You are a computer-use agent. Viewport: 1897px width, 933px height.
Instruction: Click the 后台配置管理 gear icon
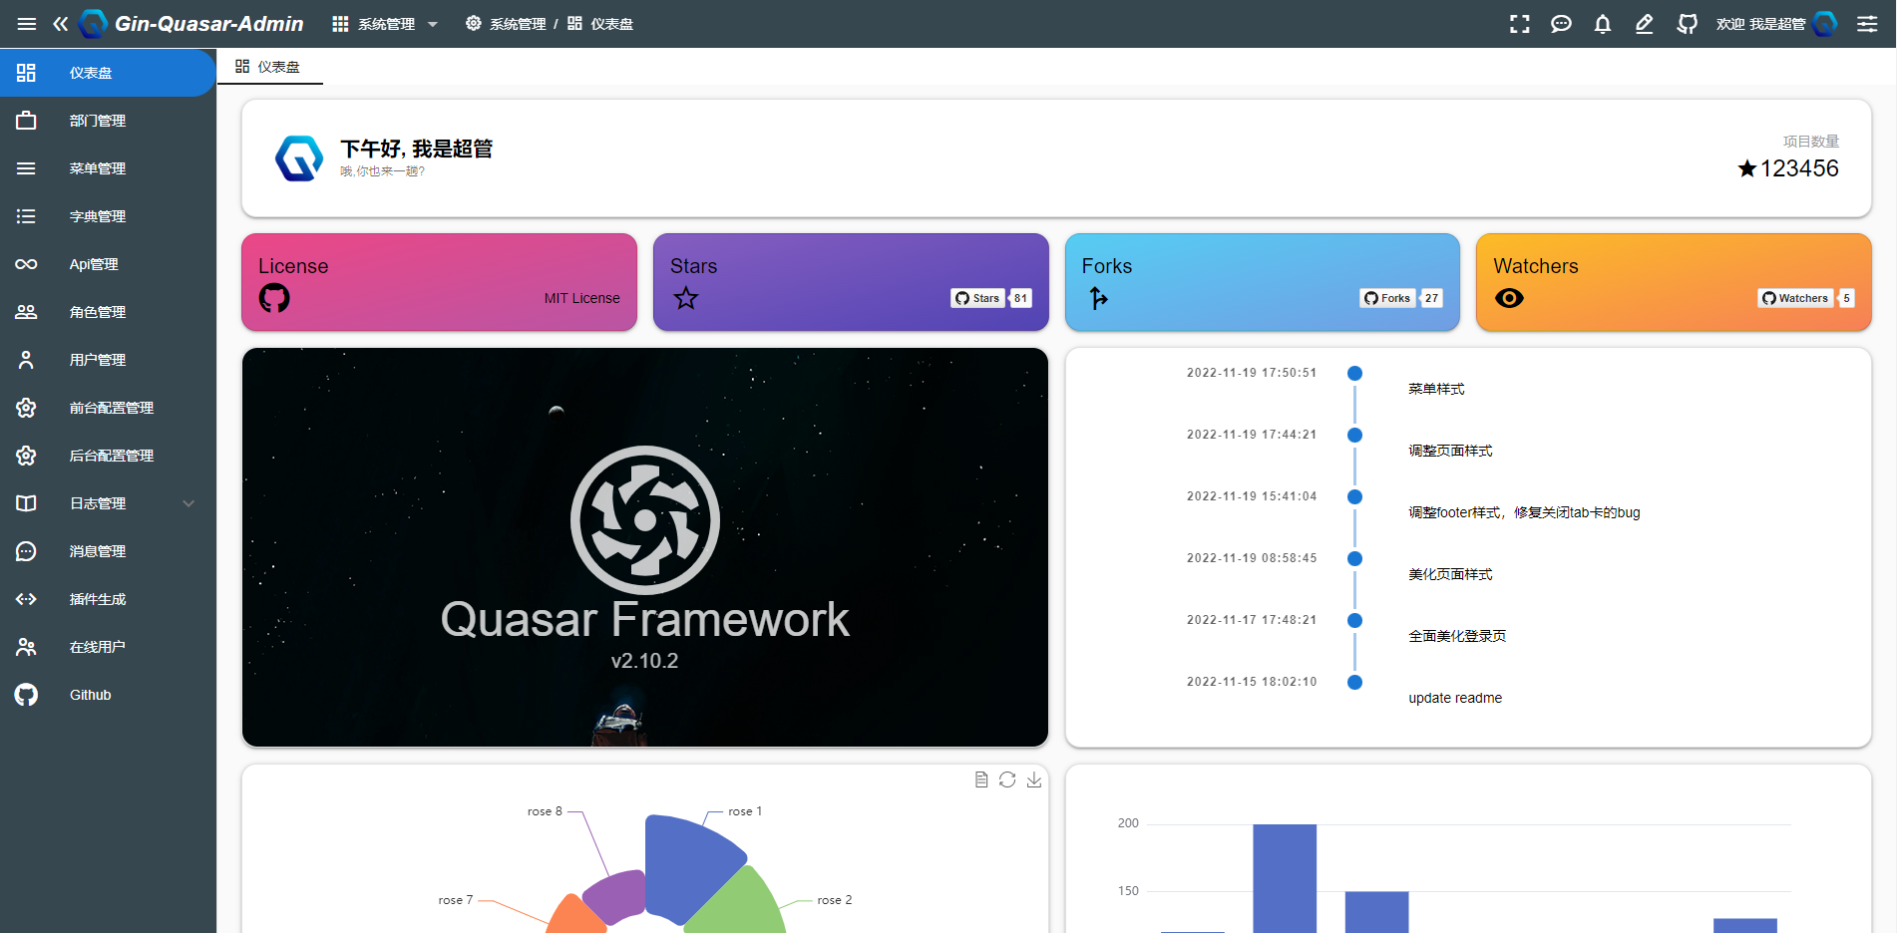click(26, 456)
